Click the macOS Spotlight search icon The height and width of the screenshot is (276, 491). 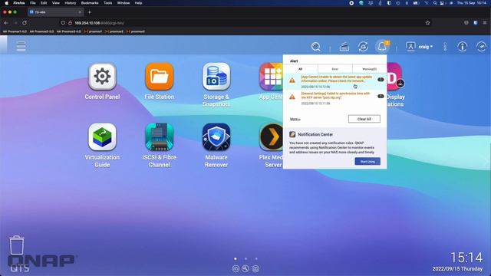435,3
